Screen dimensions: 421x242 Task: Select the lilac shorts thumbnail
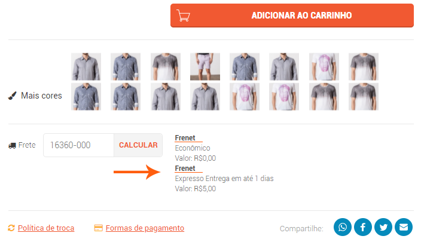point(205,66)
